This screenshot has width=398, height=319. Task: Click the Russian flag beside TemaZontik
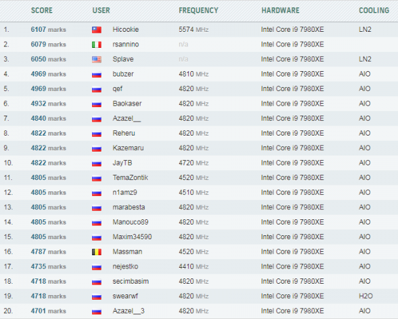pyautogui.click(x=96, y=177)
